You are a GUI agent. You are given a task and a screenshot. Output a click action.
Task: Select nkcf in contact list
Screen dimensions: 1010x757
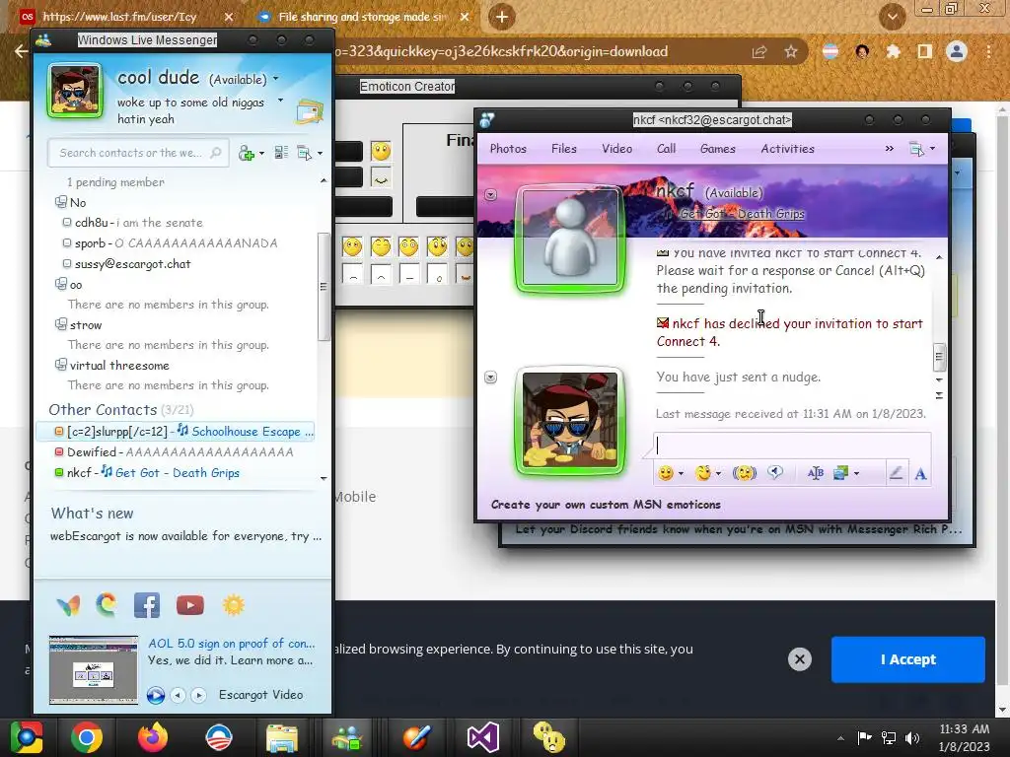(147, 472)
